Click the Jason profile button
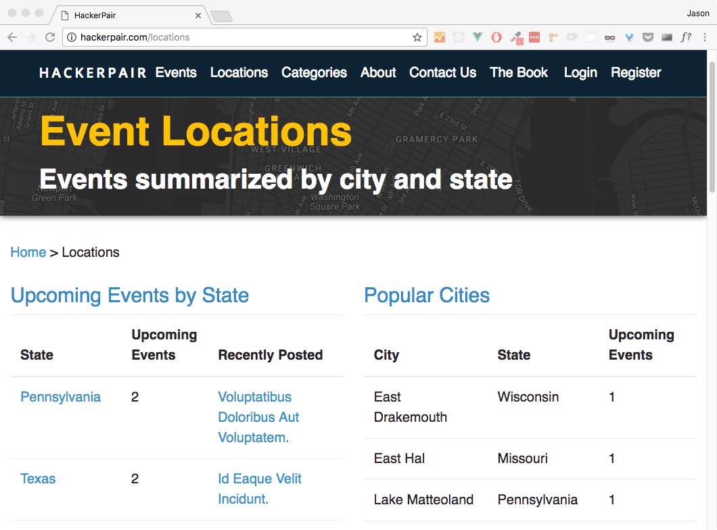This screenshot has height=530, width=717. pos(698,14)
